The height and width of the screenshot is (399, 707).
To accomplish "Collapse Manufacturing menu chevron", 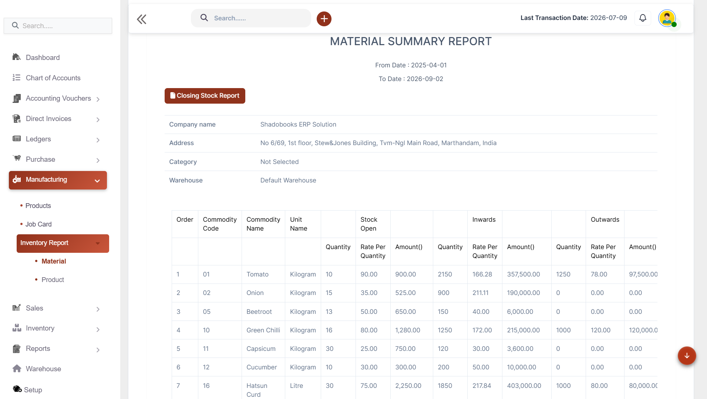I will 97,181.
